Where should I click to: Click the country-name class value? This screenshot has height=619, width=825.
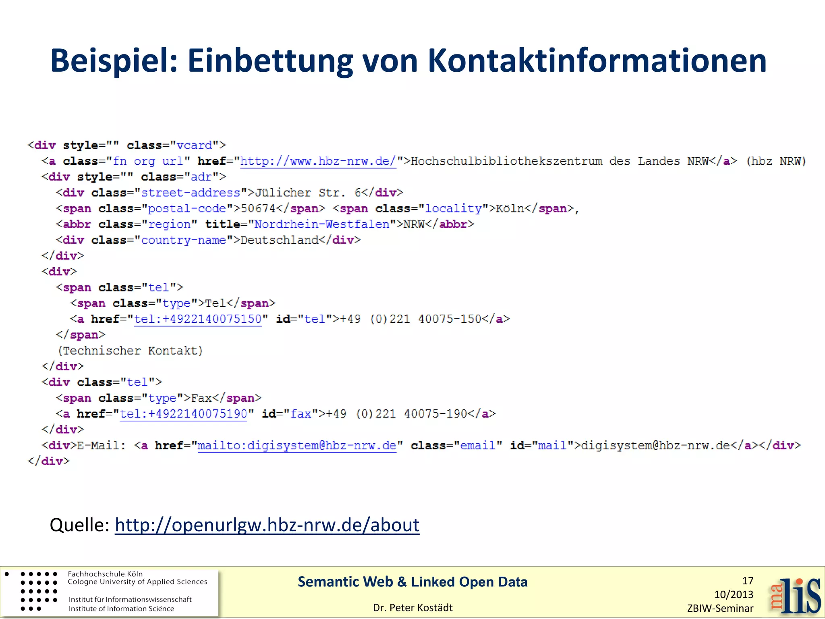tap(183, 240)
